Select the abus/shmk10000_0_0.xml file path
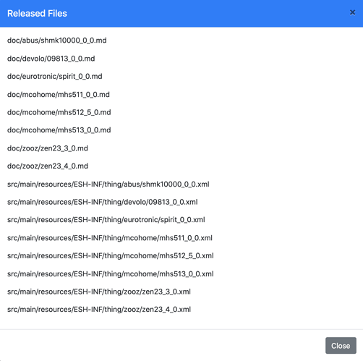This screenshot has height=361, width=363. click(x=108, y=184)
